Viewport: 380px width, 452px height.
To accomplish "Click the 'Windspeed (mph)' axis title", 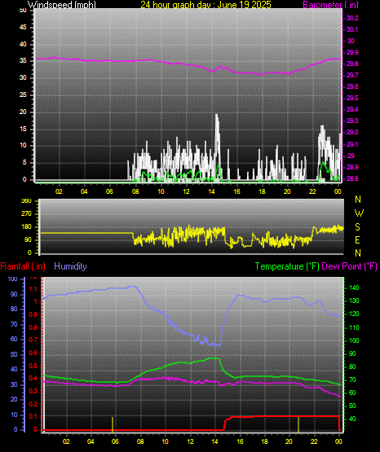I will (x=62, y=4).
